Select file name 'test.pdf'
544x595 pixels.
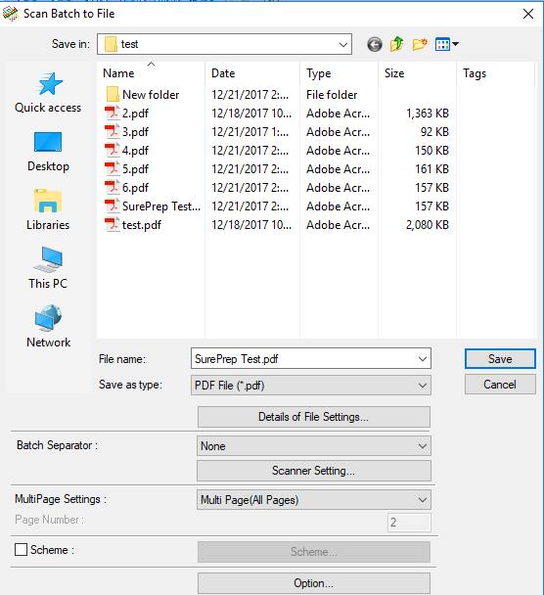[x=142, y=225]
